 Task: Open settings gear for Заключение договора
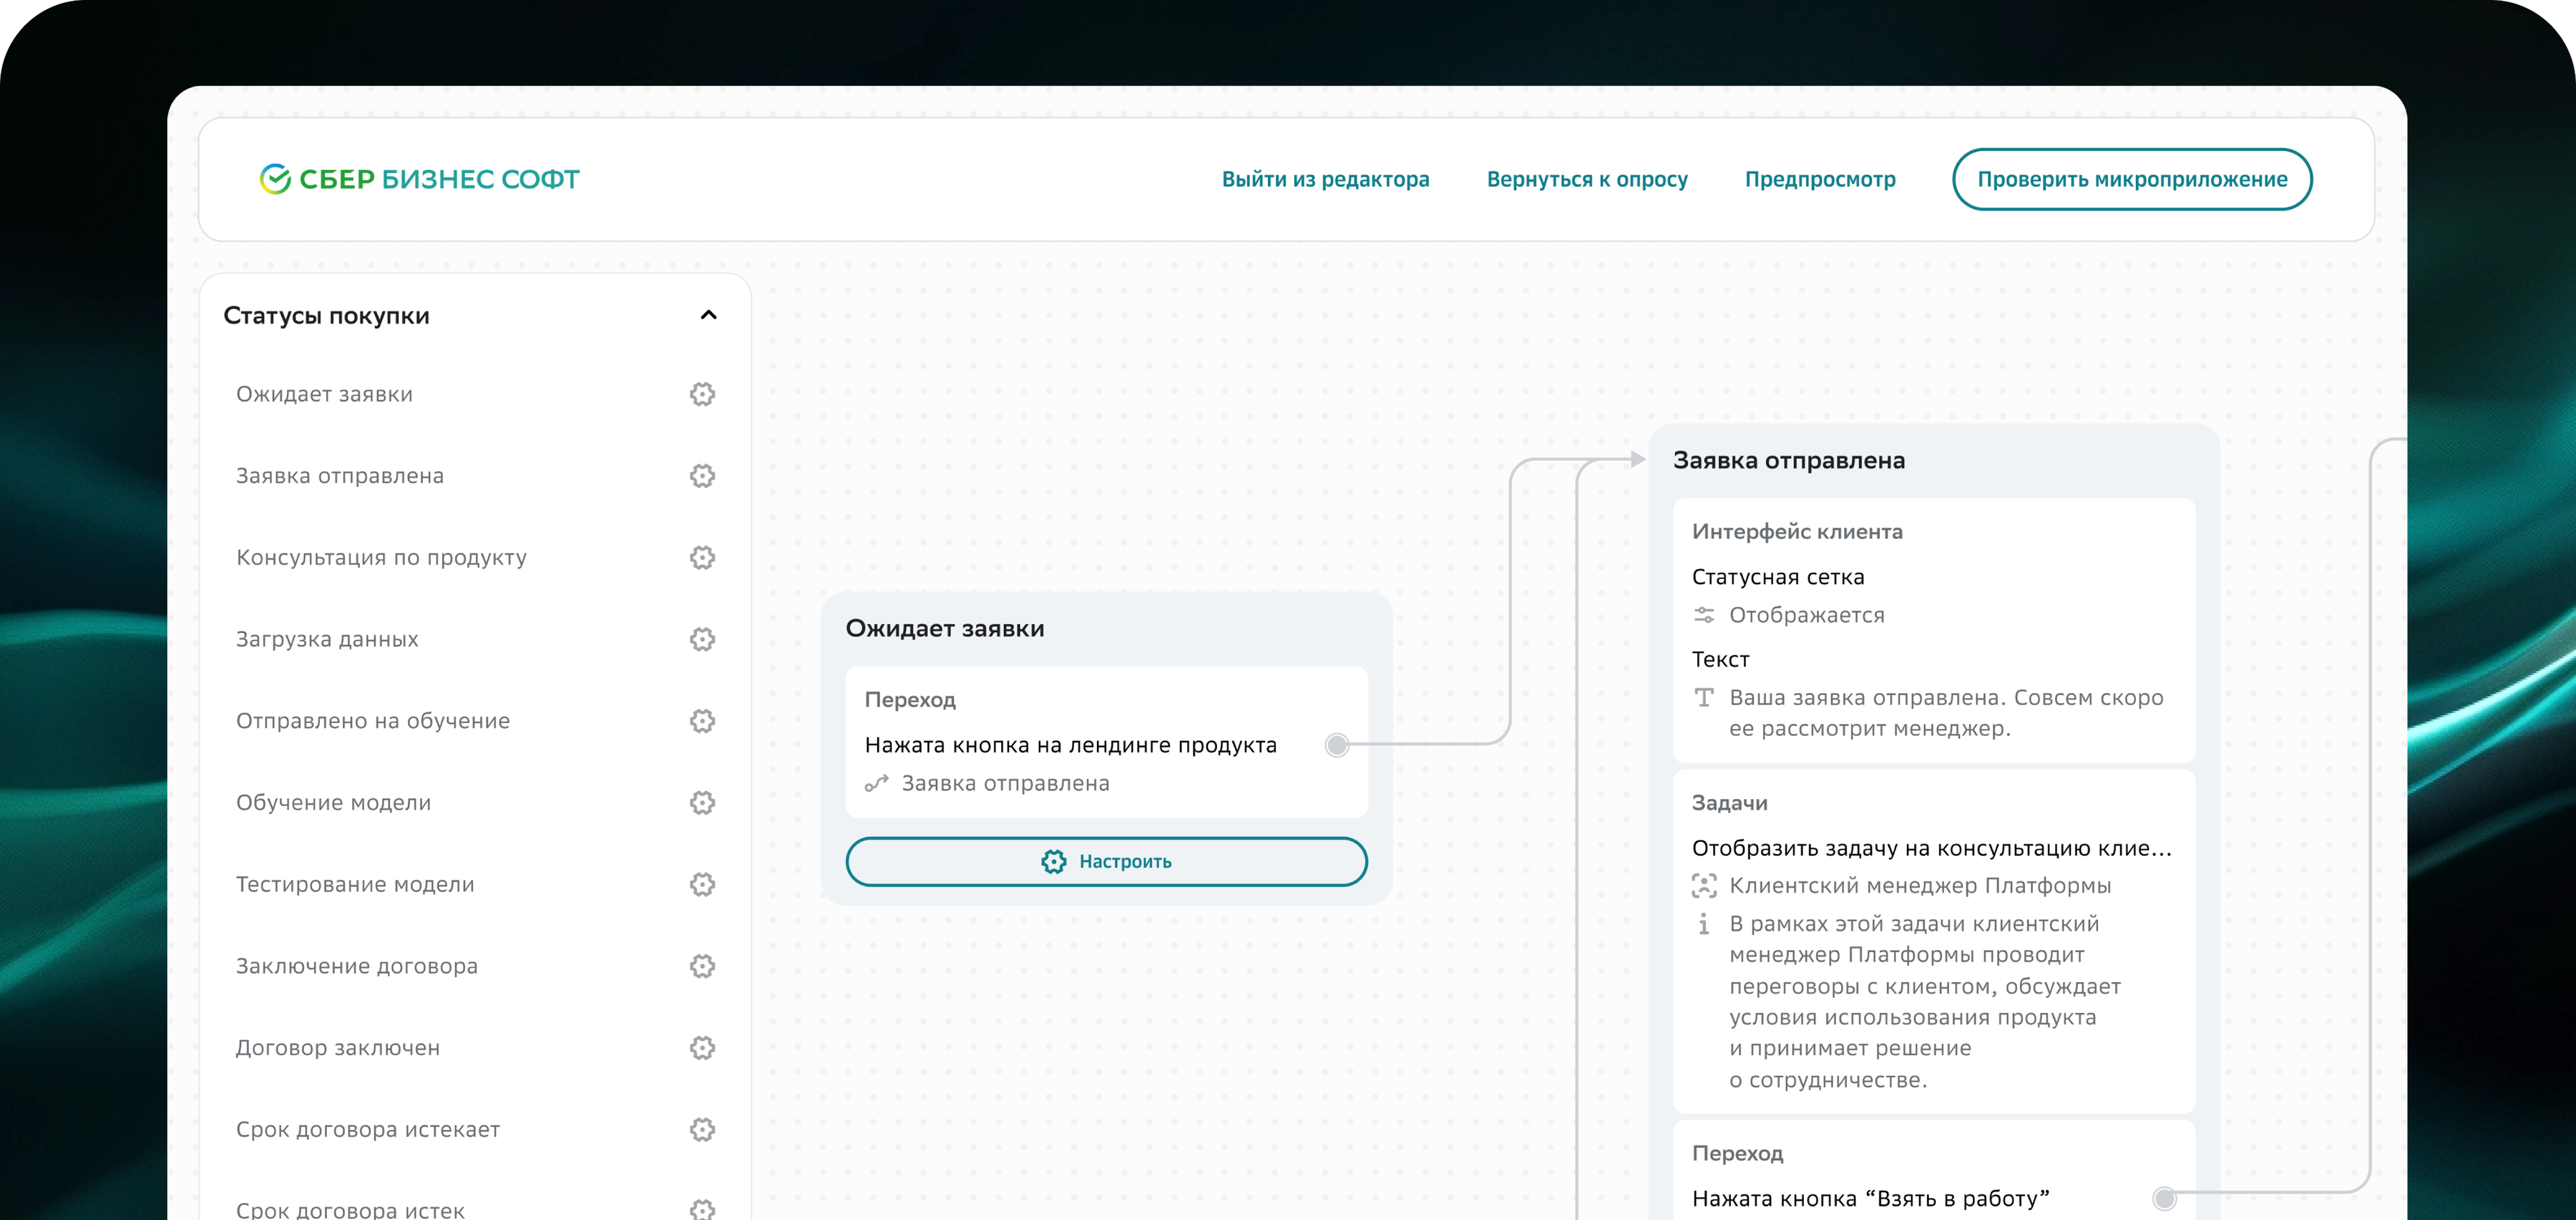pos(702,966)
